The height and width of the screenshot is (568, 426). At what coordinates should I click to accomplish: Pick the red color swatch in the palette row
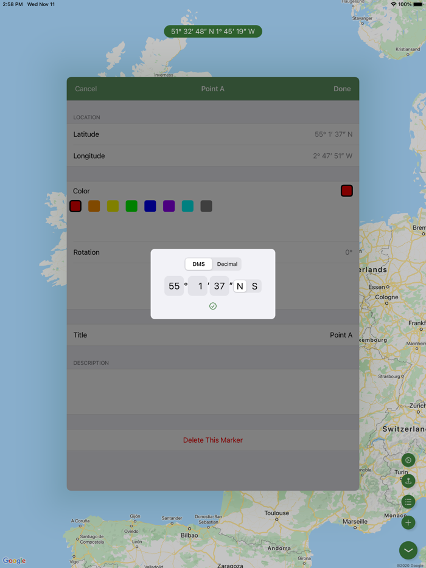[75, 206]
